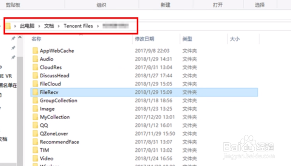
Task: Click the 新建 ribbon group label
Action: [x=166, y=5]
